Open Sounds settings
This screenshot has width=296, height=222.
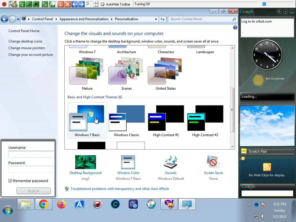coord(171,168)
